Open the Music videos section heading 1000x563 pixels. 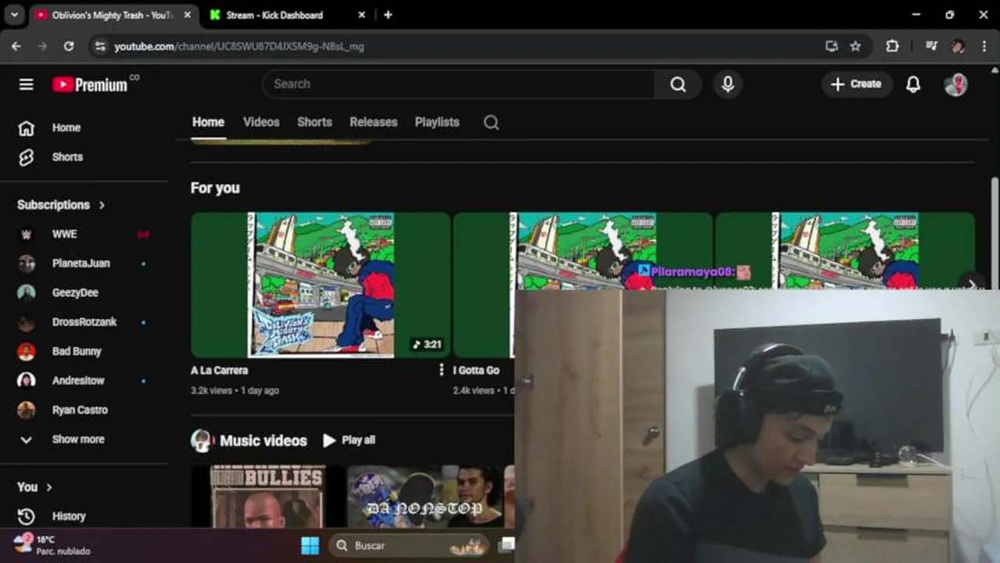click(x=263, y=441)
